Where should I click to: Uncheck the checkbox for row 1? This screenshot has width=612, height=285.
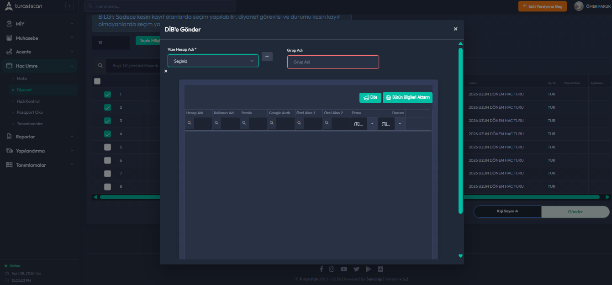pyautogui.click(x=107, y=95)
